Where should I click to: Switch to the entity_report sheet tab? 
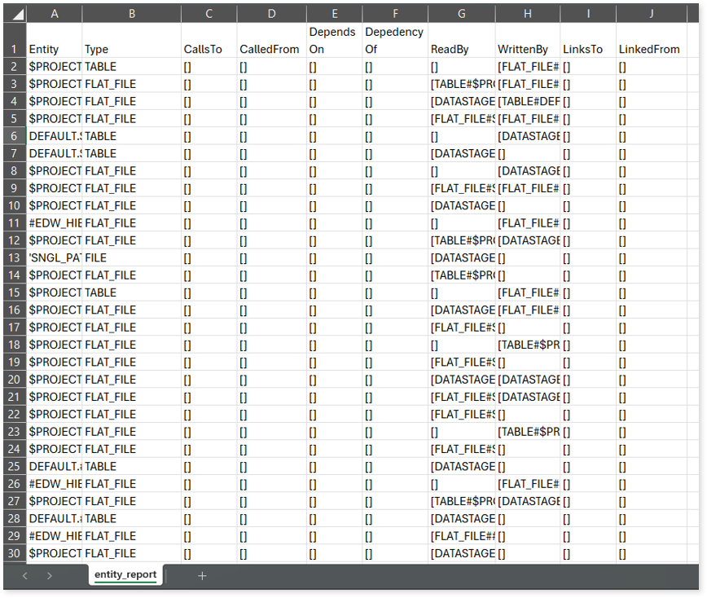(125, 575)
